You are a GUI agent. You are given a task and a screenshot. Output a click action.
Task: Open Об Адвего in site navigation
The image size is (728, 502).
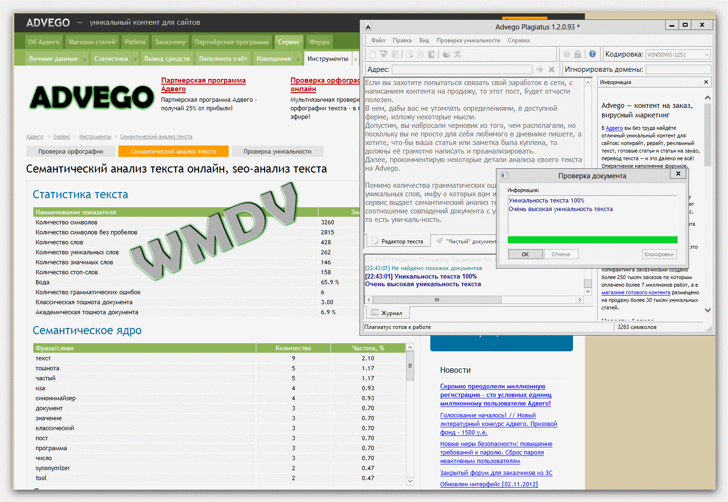tap(44, 42)
